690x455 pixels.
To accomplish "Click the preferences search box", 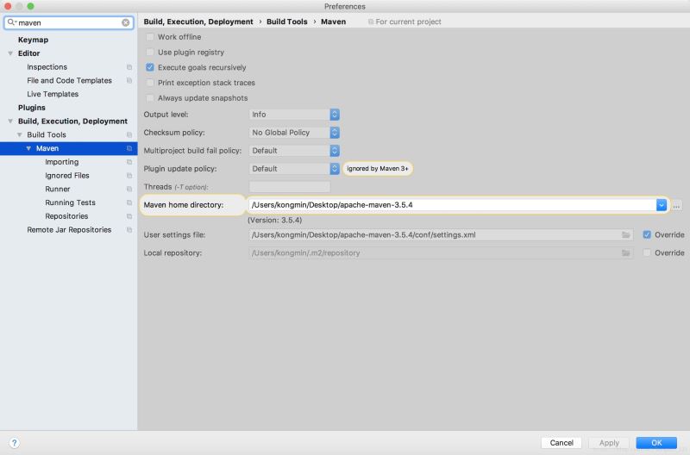I will tap(69, 22).
